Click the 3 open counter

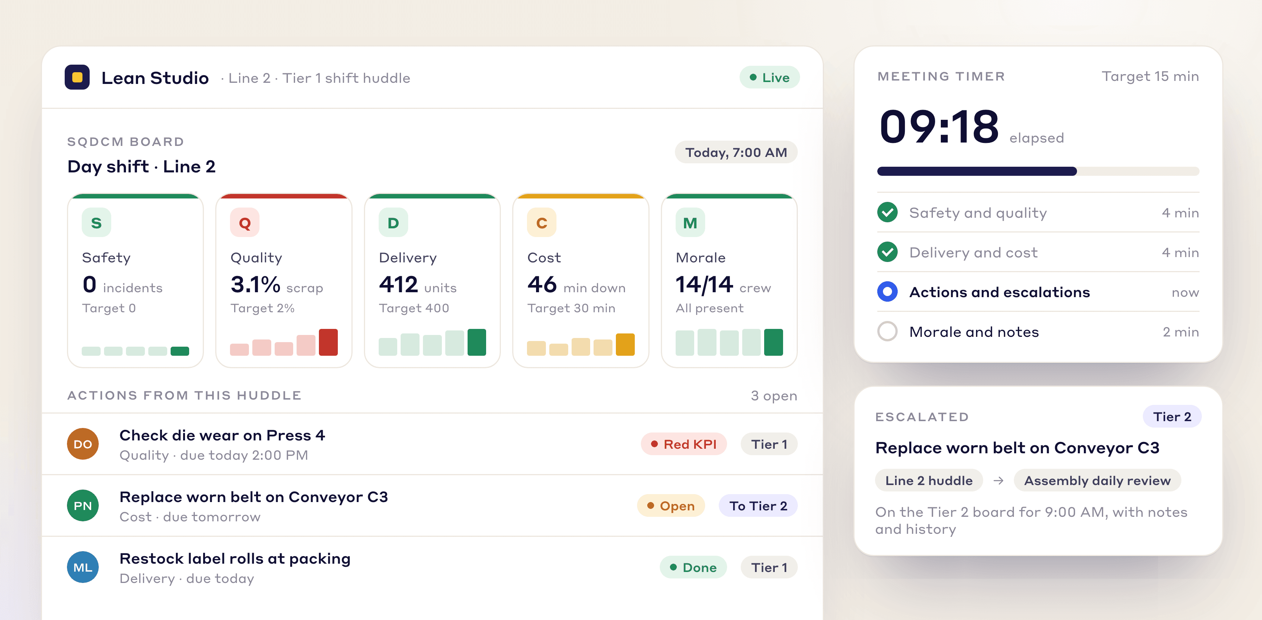[x=774, y=396]
